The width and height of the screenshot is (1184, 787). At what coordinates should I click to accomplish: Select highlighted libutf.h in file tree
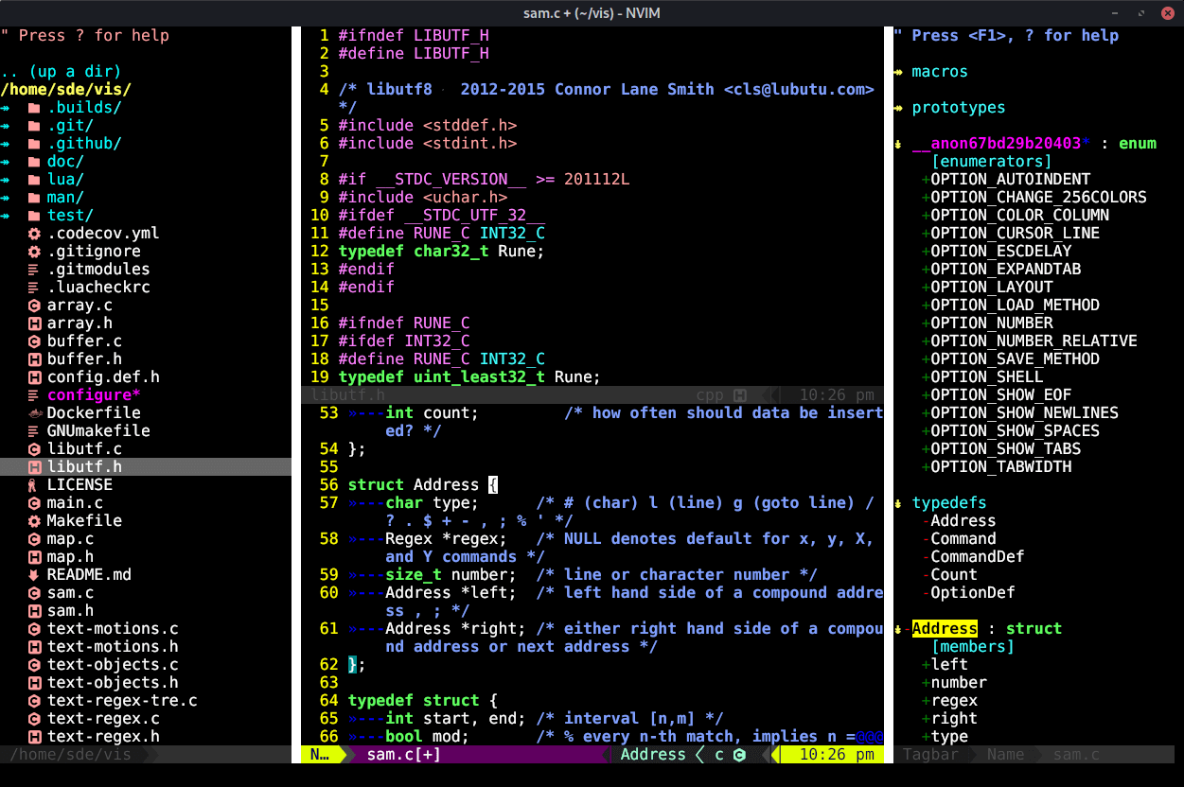84,467
